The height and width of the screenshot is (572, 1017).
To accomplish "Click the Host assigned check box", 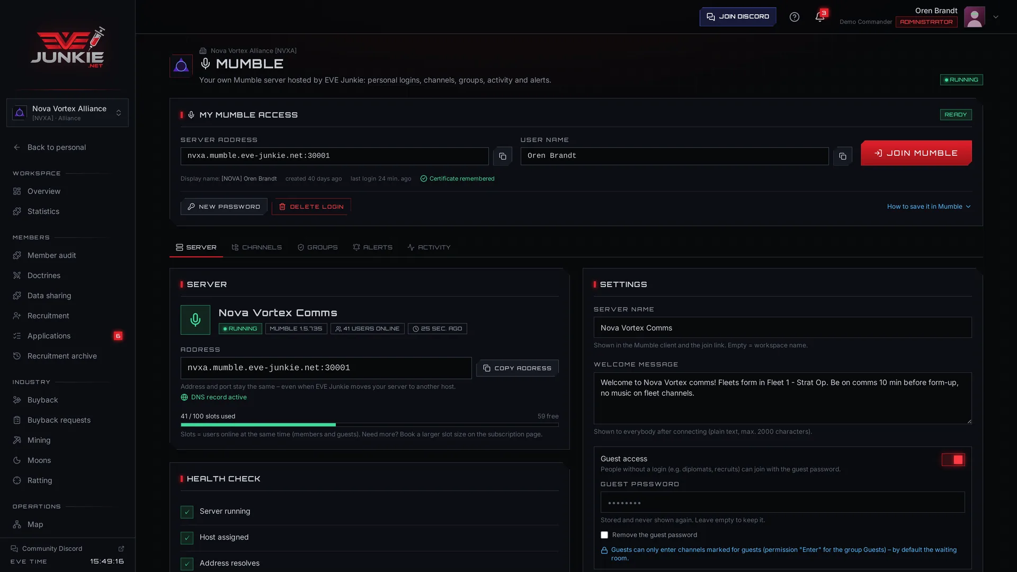I will 187,538.
